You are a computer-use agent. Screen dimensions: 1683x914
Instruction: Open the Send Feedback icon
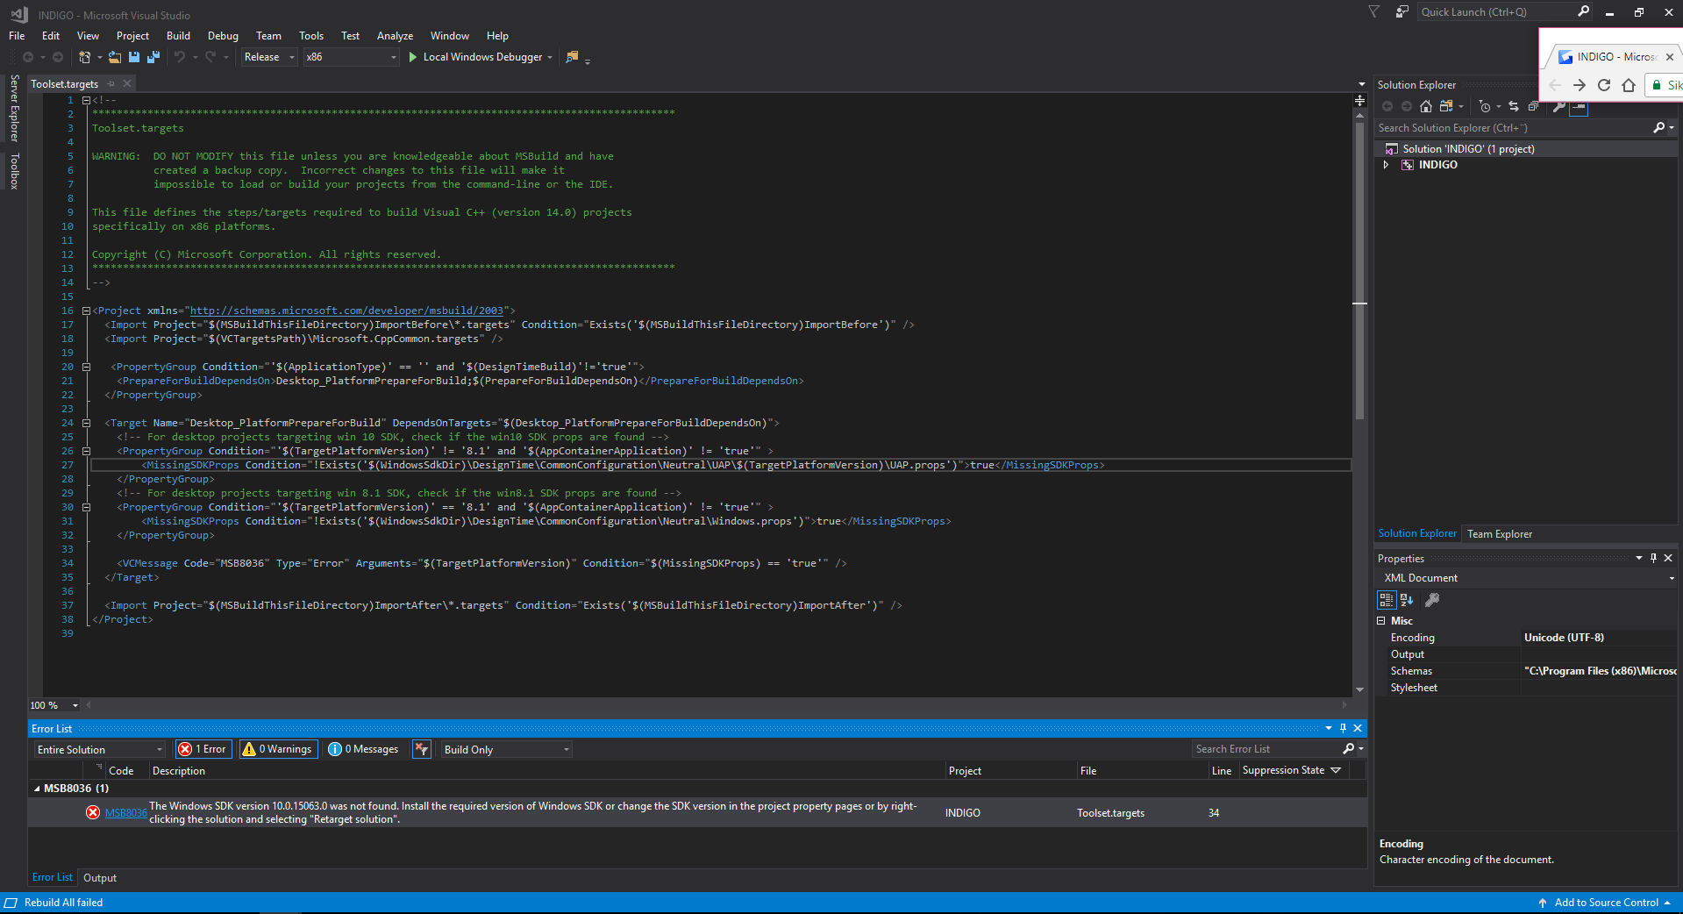tap(1402, 11)
